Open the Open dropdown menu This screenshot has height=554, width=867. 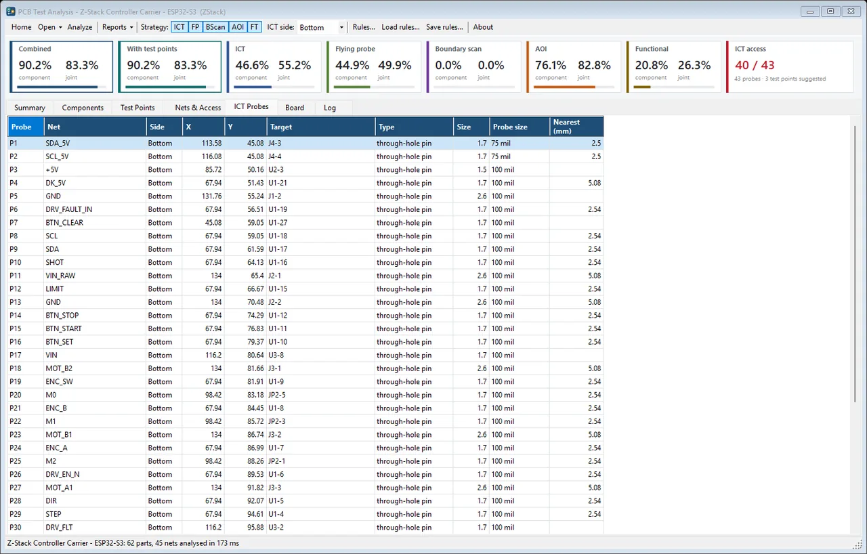click(50, 27)
